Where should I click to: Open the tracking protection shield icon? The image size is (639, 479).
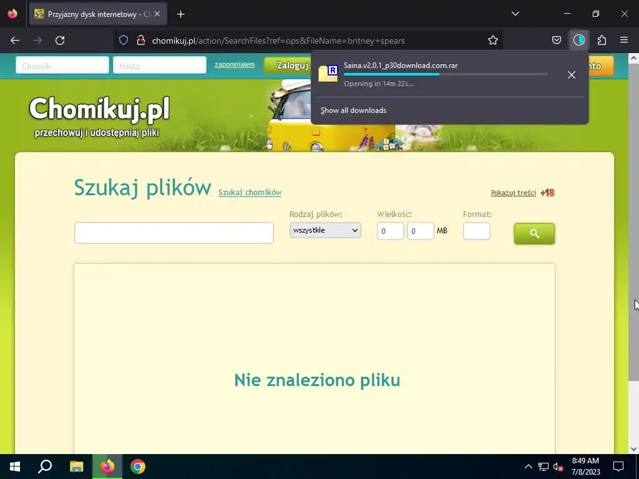[x=124, y=41]
